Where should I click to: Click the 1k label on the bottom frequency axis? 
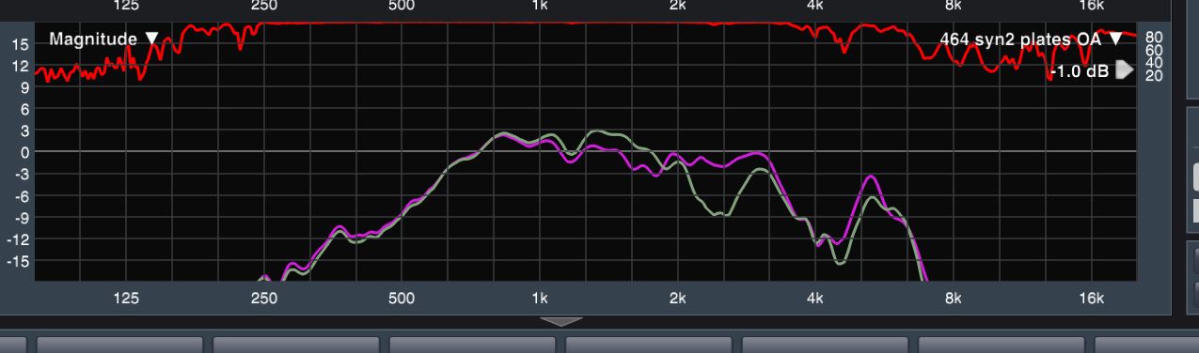(x=540, y=299)
